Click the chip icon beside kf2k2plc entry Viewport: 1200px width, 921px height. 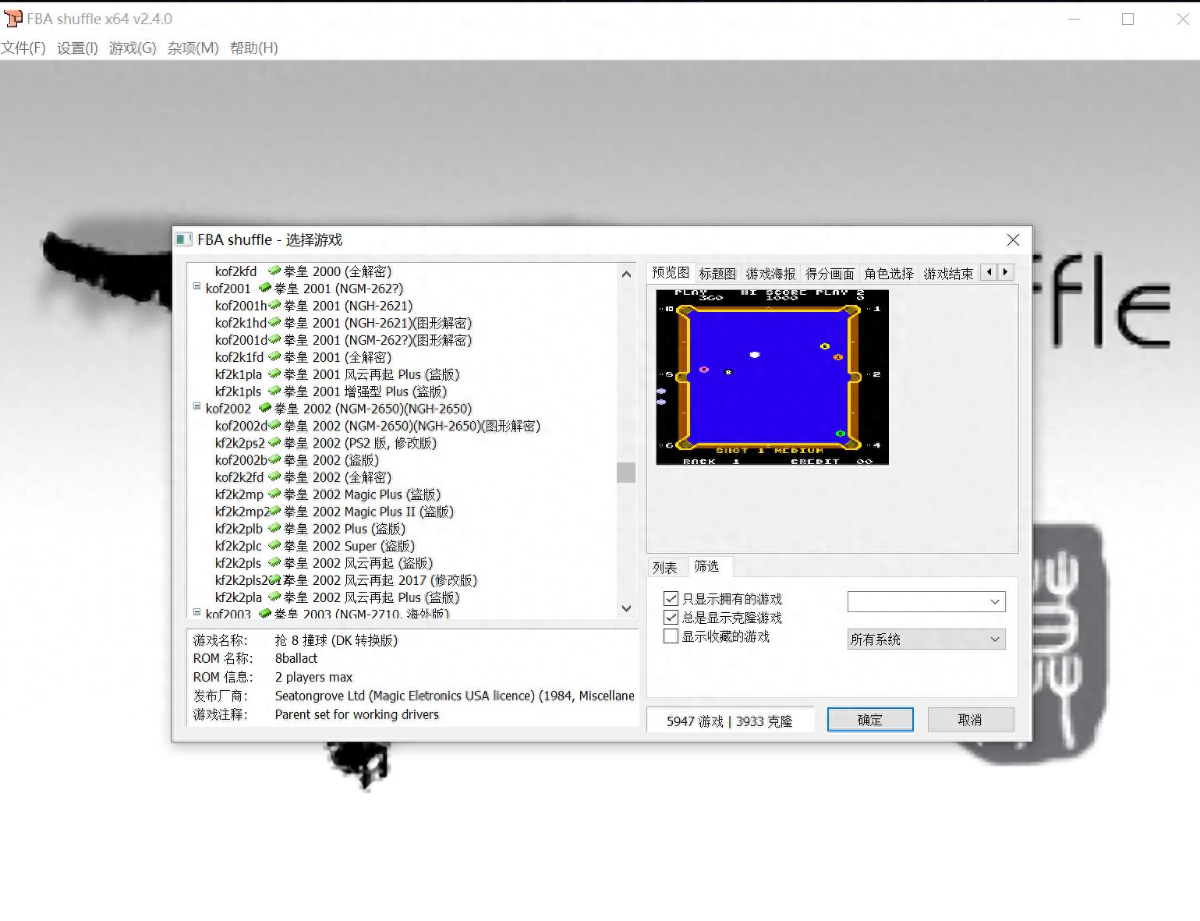[x=274, y=545]
